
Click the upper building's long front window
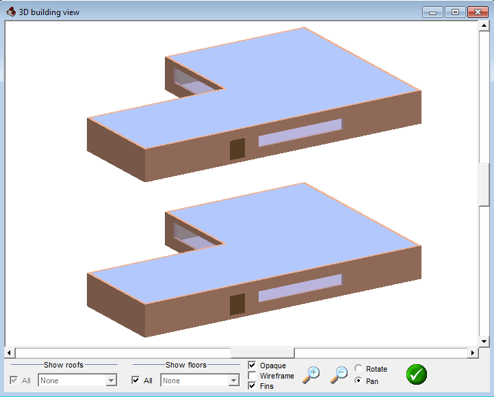click(x=300, y=133)
